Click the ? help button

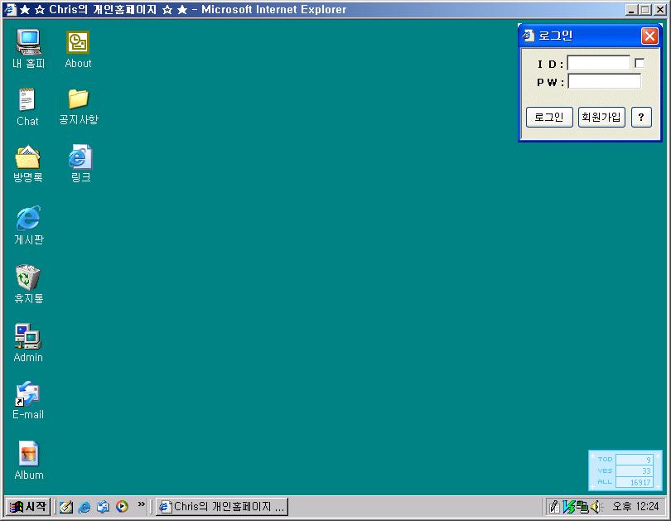point(641,118)
